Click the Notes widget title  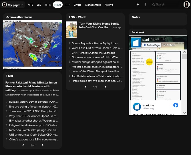tap(136, 17)
